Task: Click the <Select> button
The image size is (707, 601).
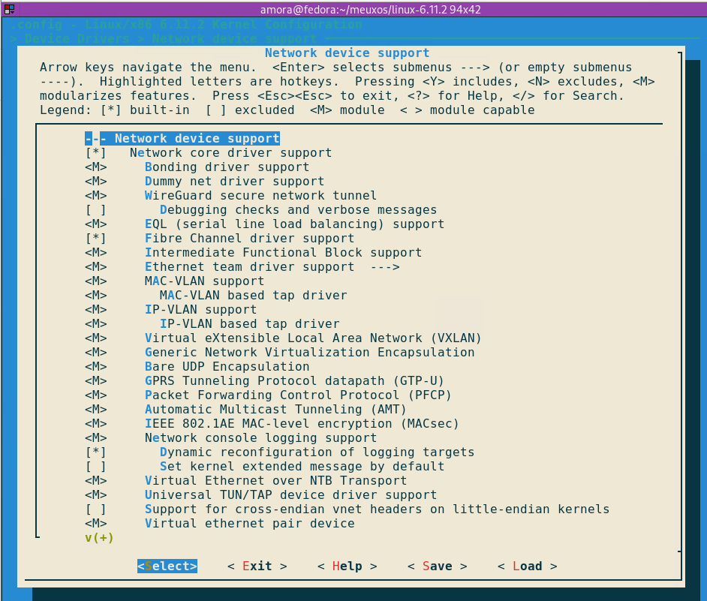Action: (167, 566)
